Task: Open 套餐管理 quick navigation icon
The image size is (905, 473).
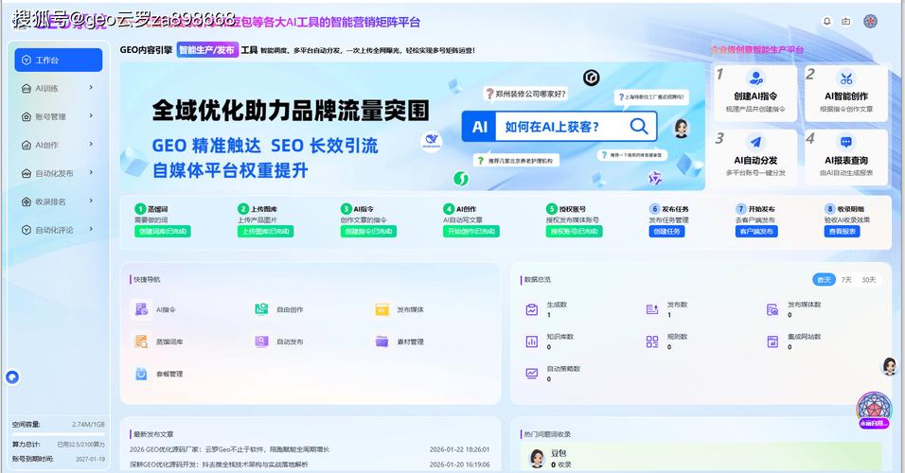Action: (141, 374)
